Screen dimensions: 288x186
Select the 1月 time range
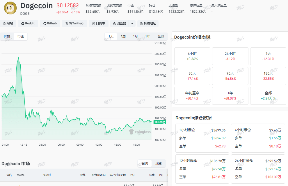point(135,36)
